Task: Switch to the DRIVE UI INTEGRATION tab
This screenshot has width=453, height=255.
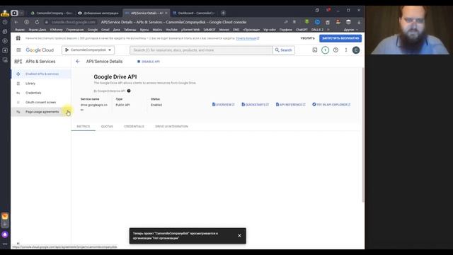Action: click(x=171, y=126)
